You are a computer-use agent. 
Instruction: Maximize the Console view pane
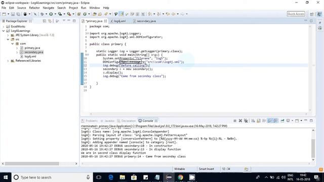311,120
